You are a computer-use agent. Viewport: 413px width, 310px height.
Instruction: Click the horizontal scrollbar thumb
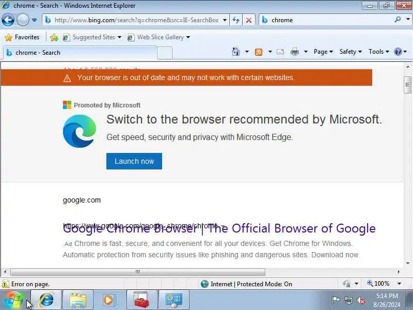coord(138,272)
